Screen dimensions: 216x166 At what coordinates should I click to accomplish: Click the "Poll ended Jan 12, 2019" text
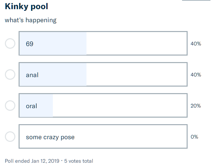[32, 161]
